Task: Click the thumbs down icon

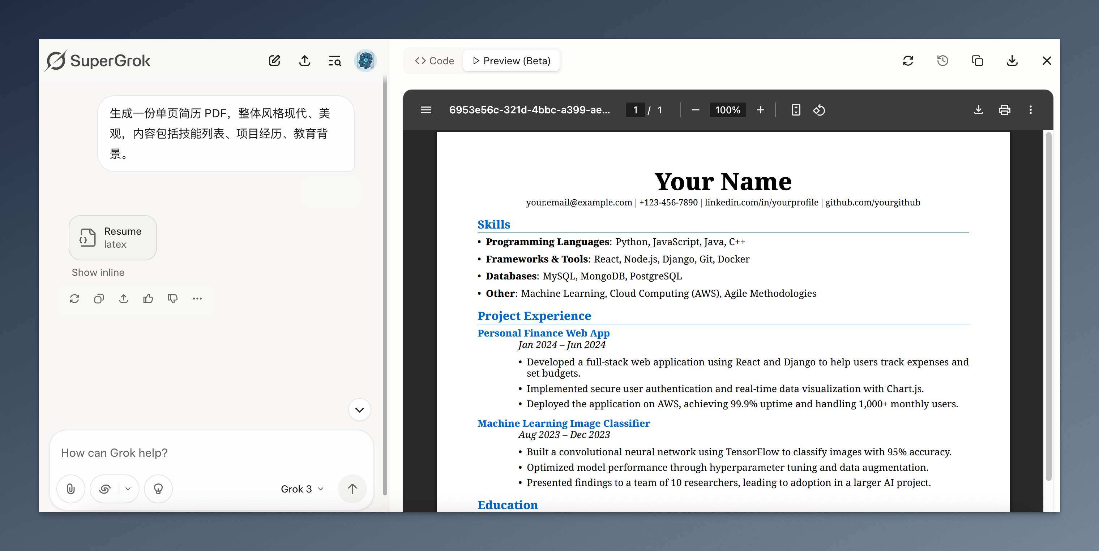Action: (x=173, y=299)
